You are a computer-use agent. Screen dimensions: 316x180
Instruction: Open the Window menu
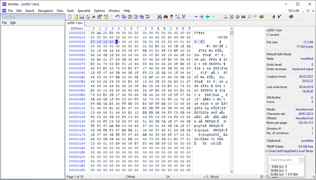tap(114, 11)
